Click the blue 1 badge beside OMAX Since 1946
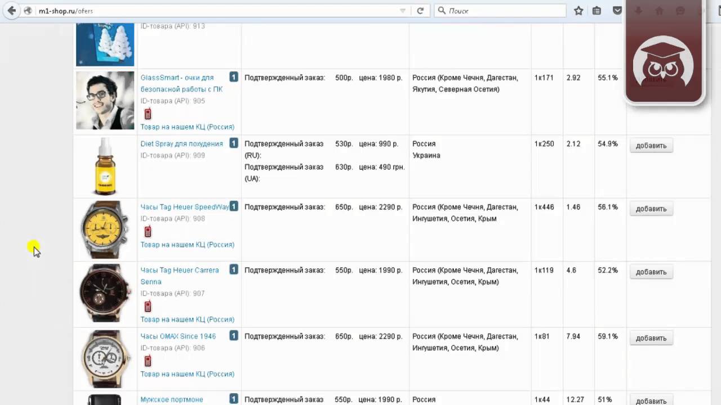The image size is (721, 405). (234, 336)
